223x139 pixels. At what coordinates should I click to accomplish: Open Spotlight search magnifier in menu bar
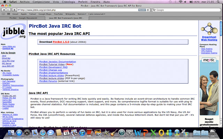point(218,2)
